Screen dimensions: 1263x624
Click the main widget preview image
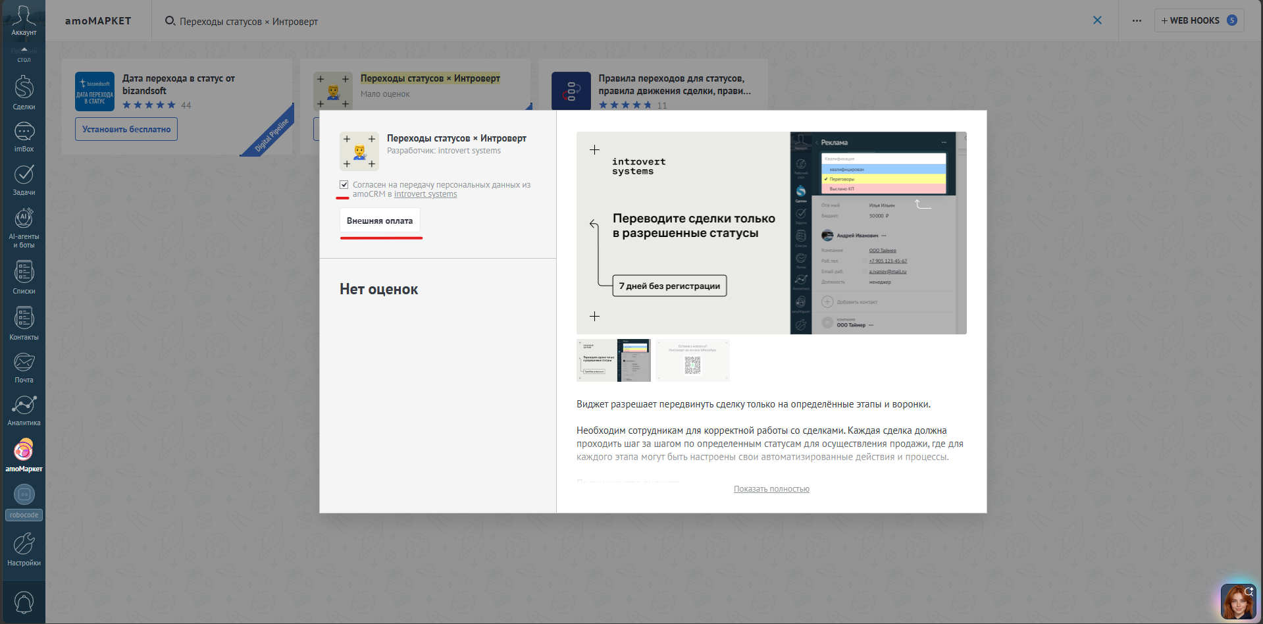(x=771, y=233)
